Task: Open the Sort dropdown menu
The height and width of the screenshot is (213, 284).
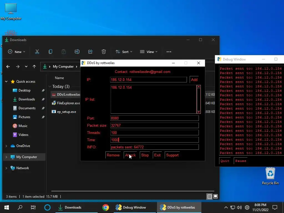Action: (124, 52)
